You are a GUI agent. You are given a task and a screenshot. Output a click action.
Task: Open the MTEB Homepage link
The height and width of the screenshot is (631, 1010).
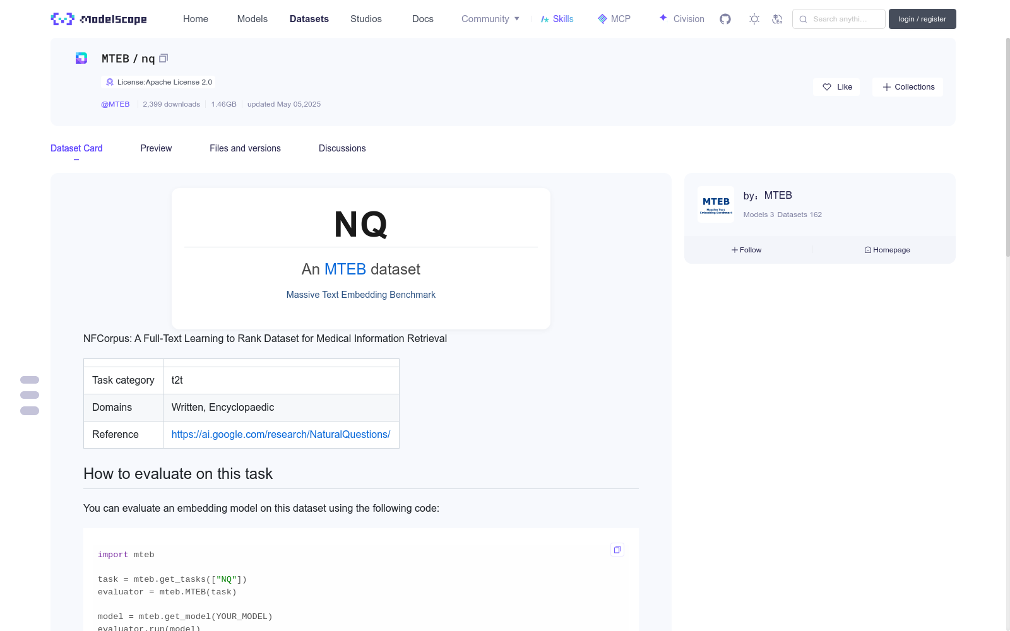pos(887,250)
